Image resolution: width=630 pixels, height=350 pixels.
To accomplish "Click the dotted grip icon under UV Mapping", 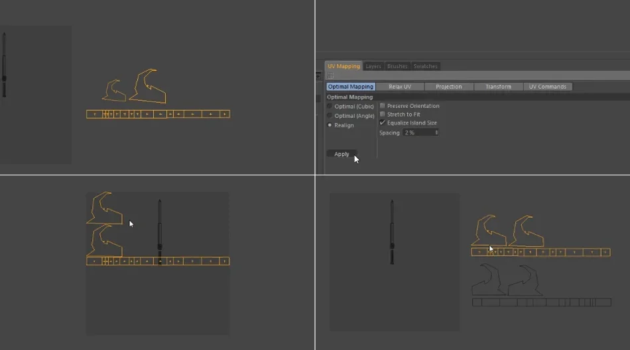I will pos(330,76).
